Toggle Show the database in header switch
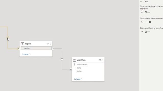The height and width of the screenshot is (91, 163). tap(147, 12)
